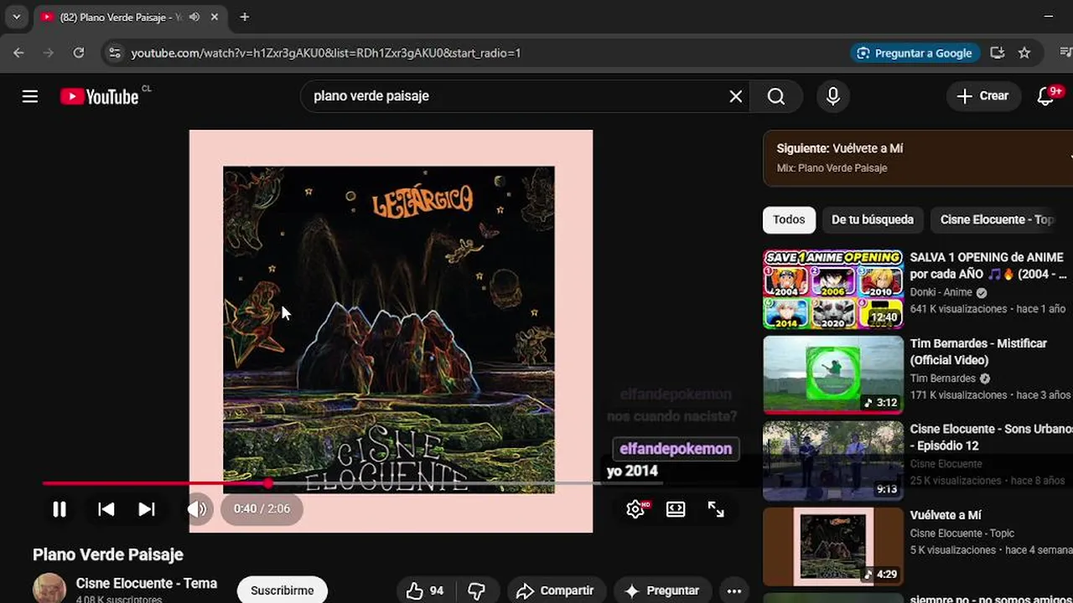Open Tim Bernardes channel name
This screenshot has width=1073, height=603.
[x=943, y=379]
